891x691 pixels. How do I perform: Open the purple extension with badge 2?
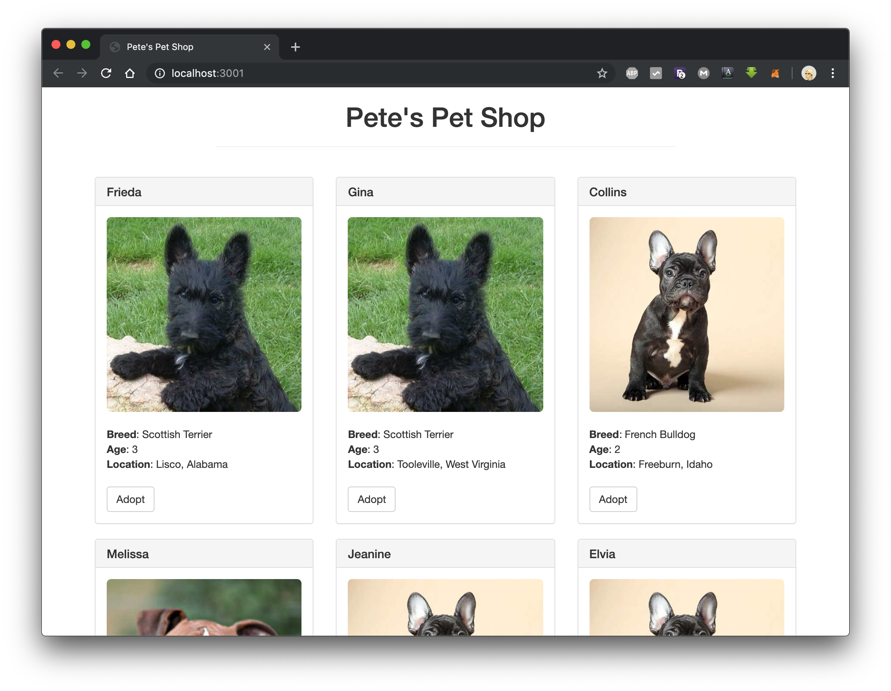tap(680, 74)
